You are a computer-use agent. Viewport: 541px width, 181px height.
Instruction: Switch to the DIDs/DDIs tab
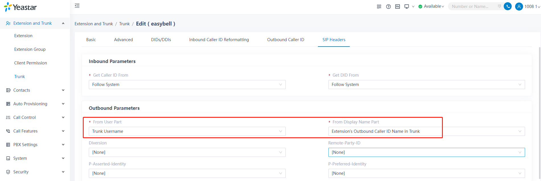point(161,40)
